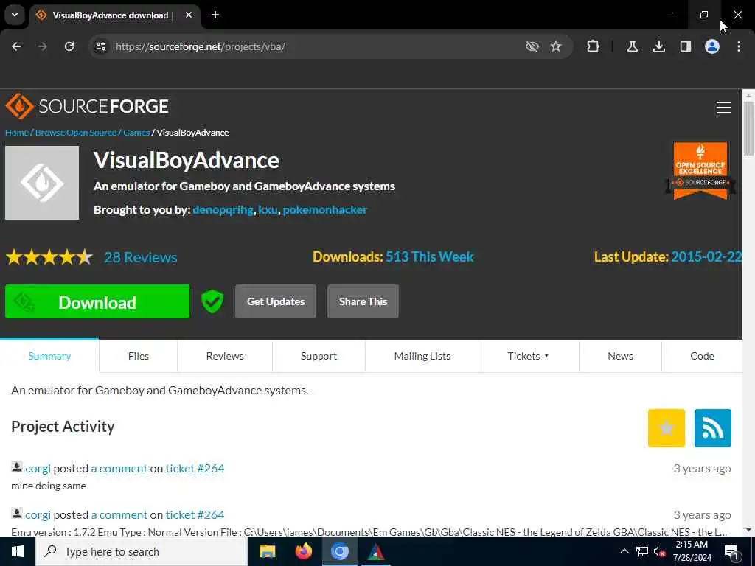The image size is (755, 566).
Task: Open pokemonhacker author profile
Action: click(x=325, y=210)
